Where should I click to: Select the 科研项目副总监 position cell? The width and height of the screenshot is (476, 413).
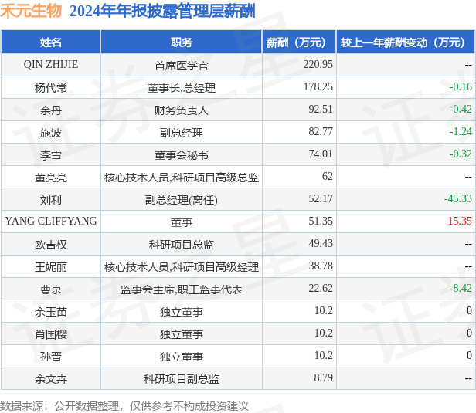(x=182, y=379)
